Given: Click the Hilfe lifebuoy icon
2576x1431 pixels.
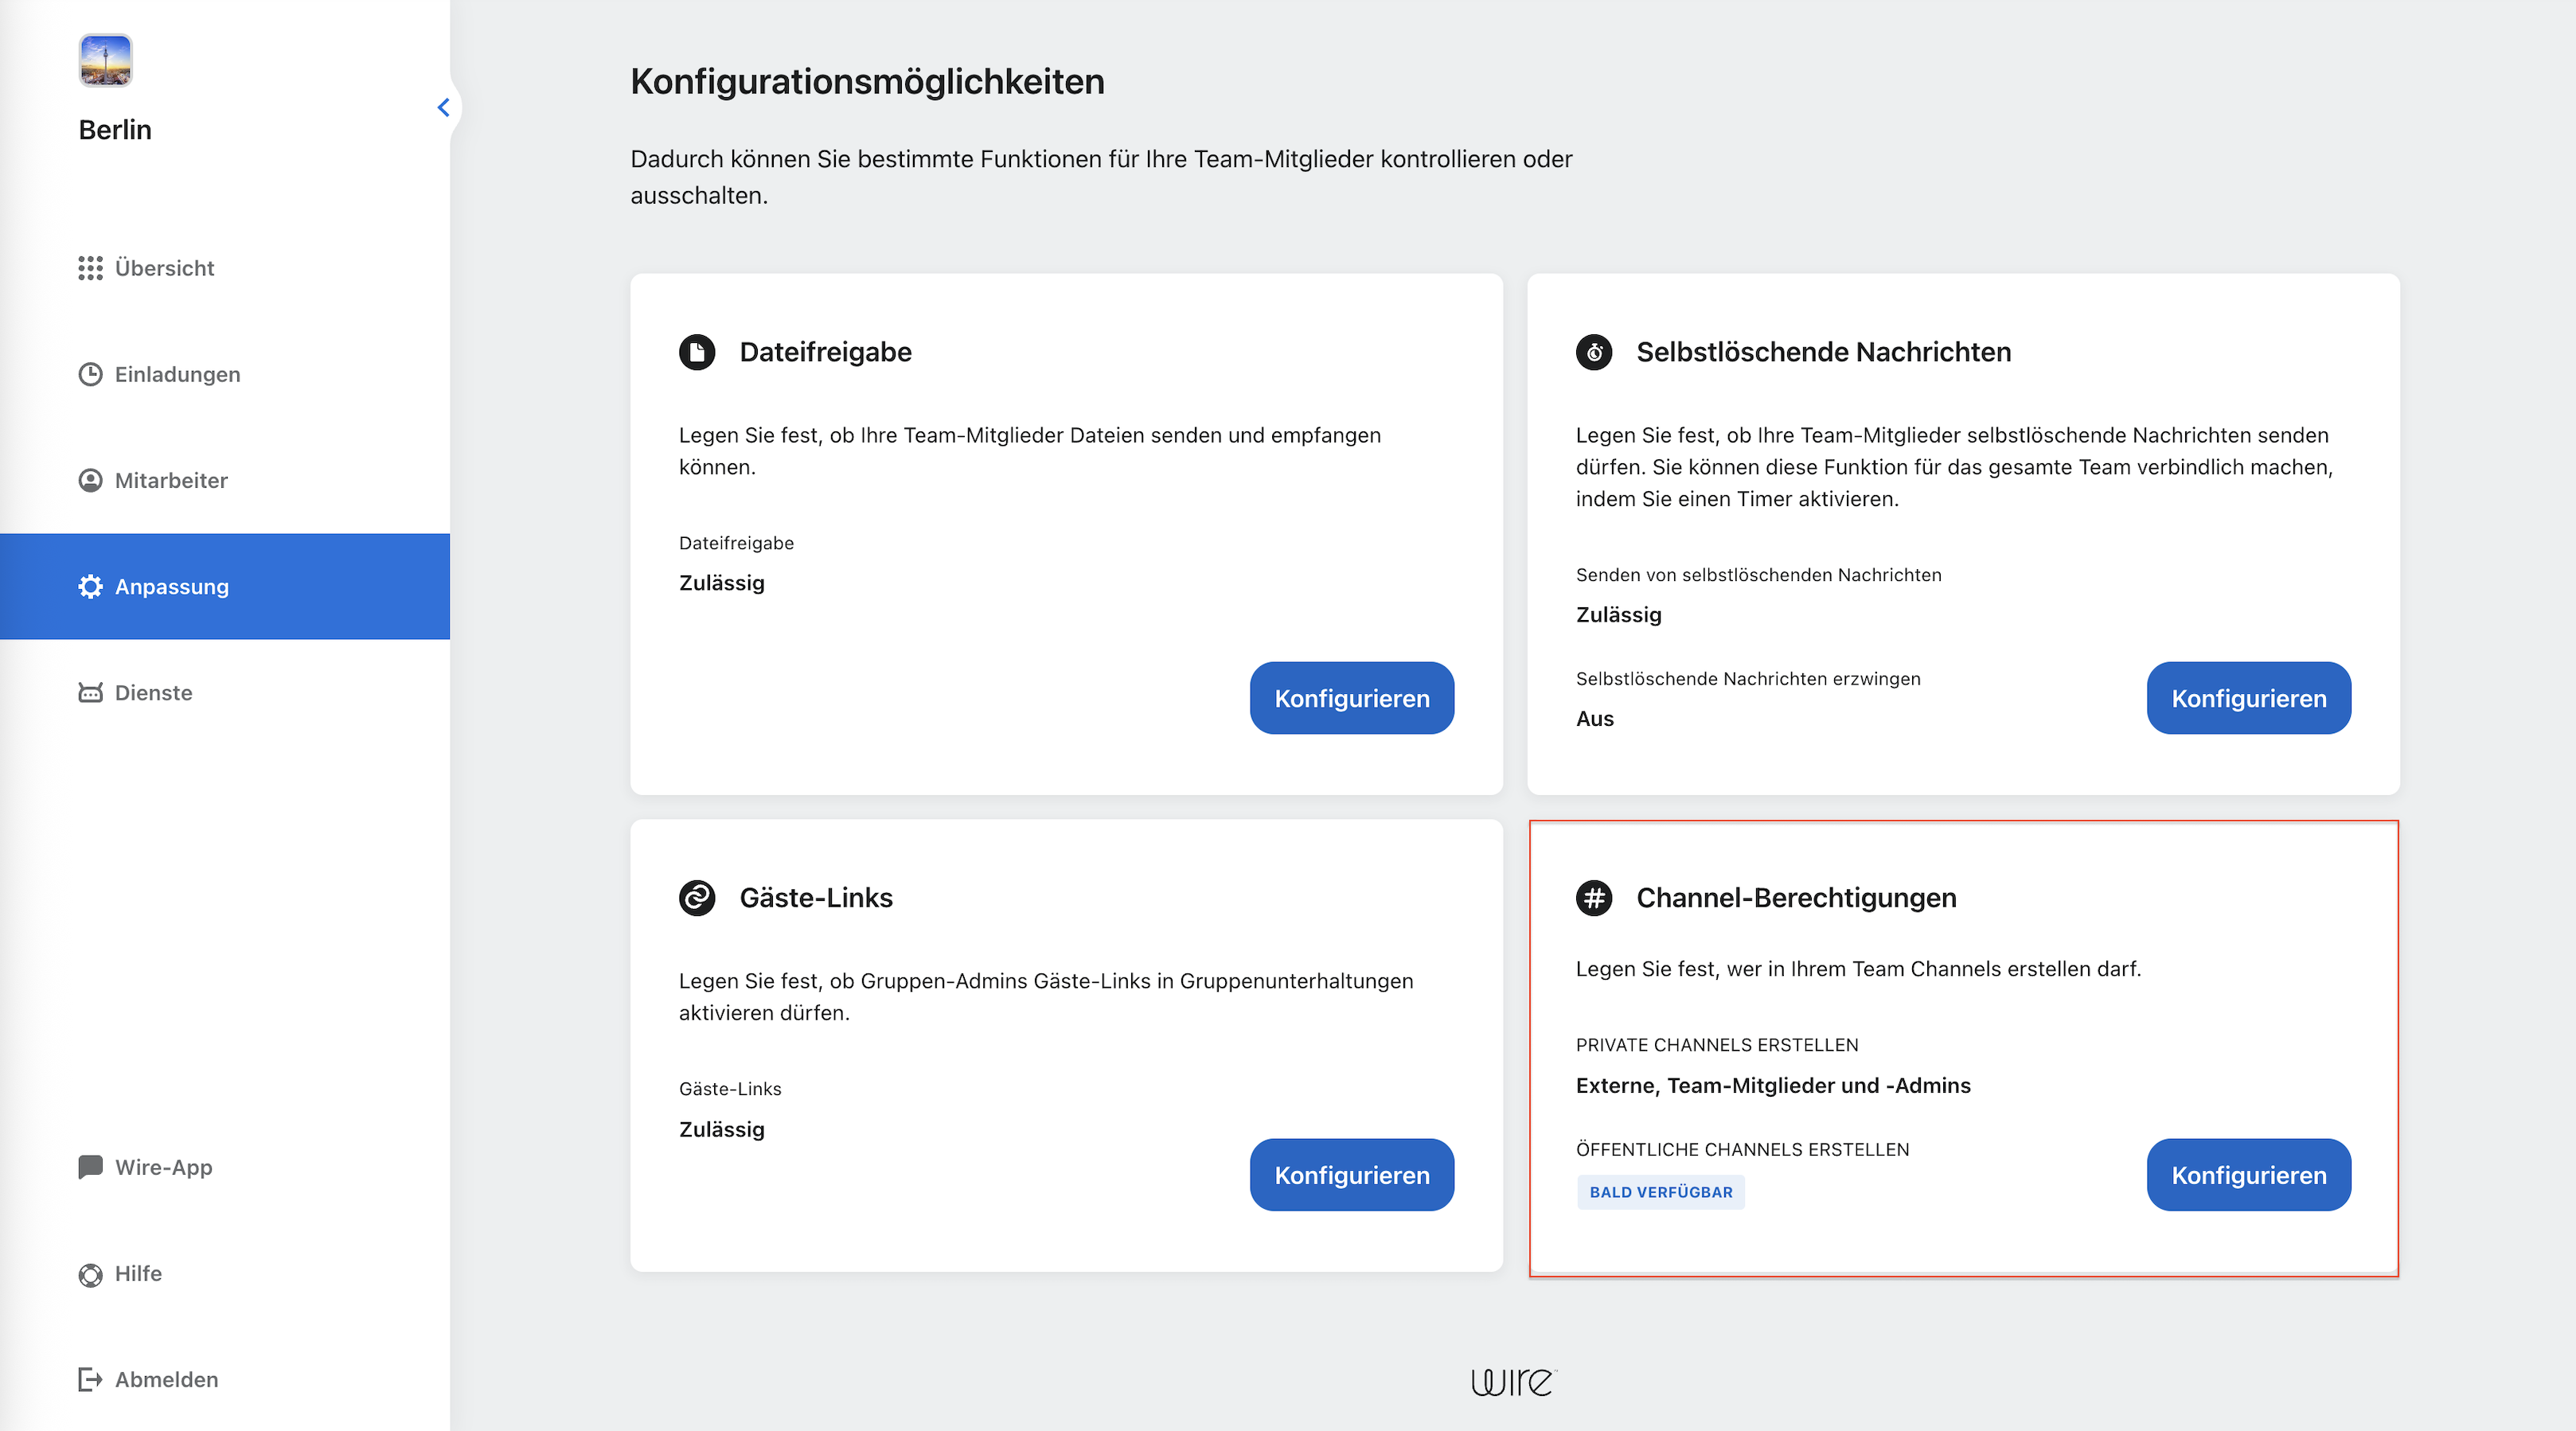Looking at the screenshot, I should [x=90, y=1274].
